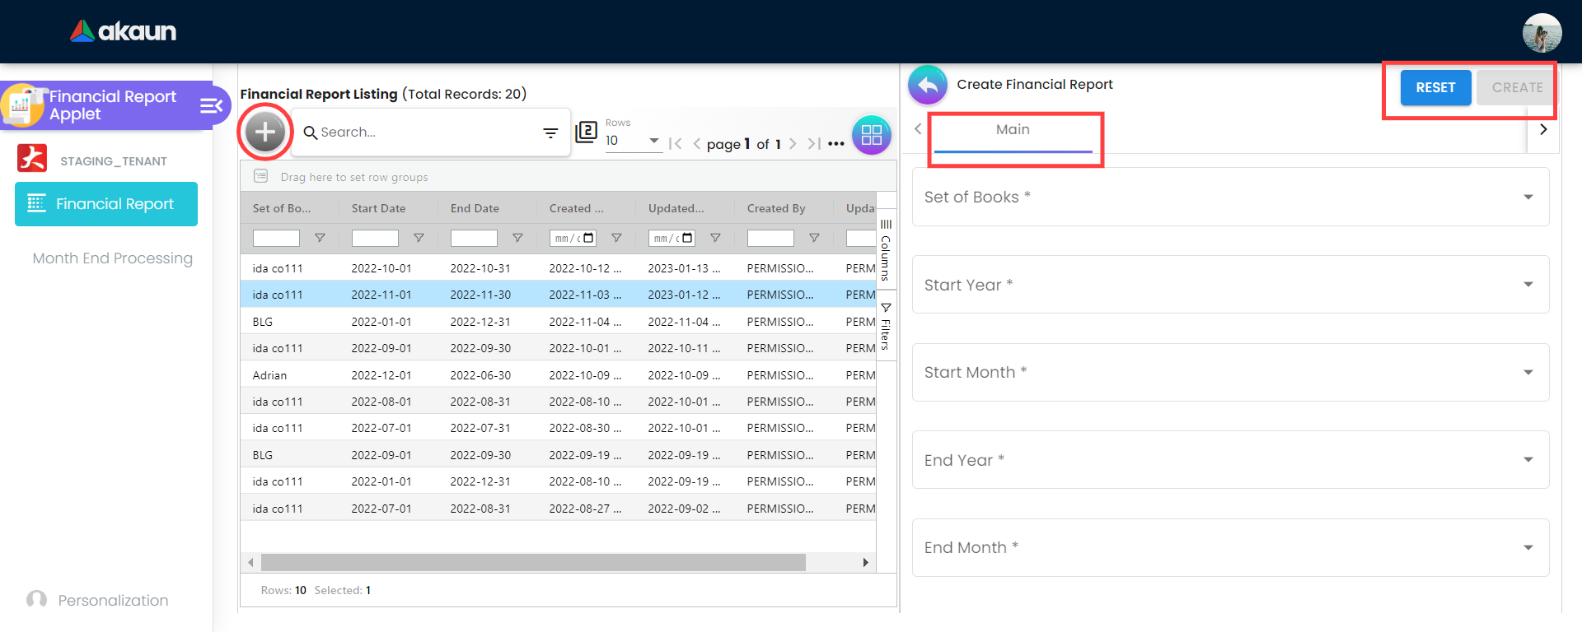Click the plus icon to add report
This screenshot has height=632, width=1582.
264,132
